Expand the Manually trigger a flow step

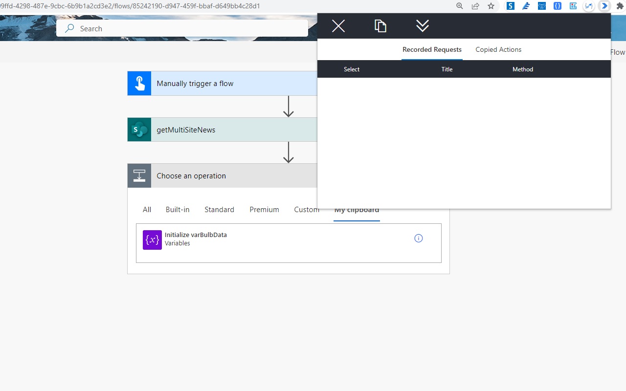coord(223,84)
